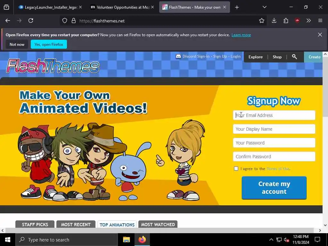Close the Volunteer Opportunities tab
The width and height of the screenshot is (328, 246).
coord(152,7)
